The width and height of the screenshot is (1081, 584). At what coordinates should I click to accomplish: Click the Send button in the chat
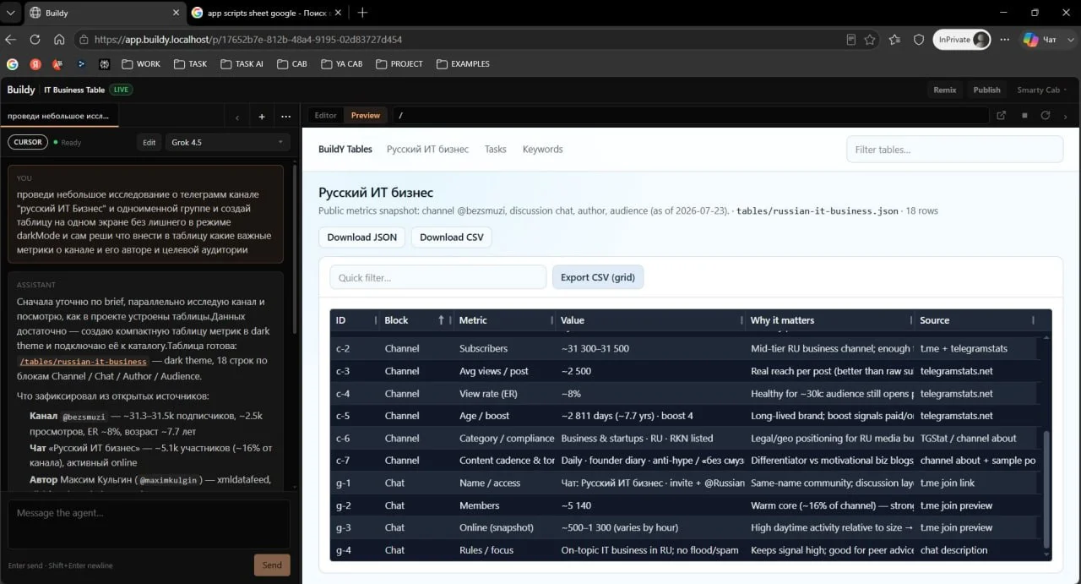click(x=272, y=565)
